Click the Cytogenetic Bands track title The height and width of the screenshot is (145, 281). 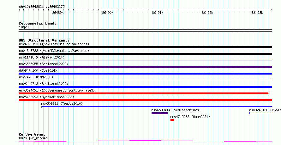pos(38,23)
